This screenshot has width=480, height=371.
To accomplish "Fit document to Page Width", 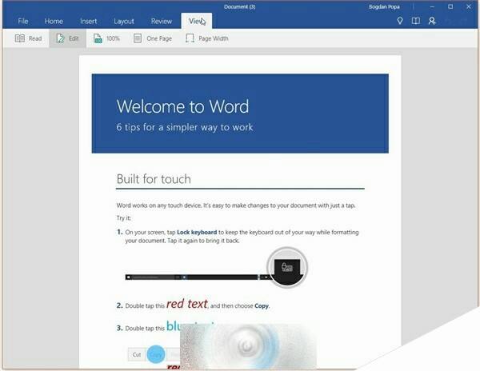I will [x=207, y=38].
